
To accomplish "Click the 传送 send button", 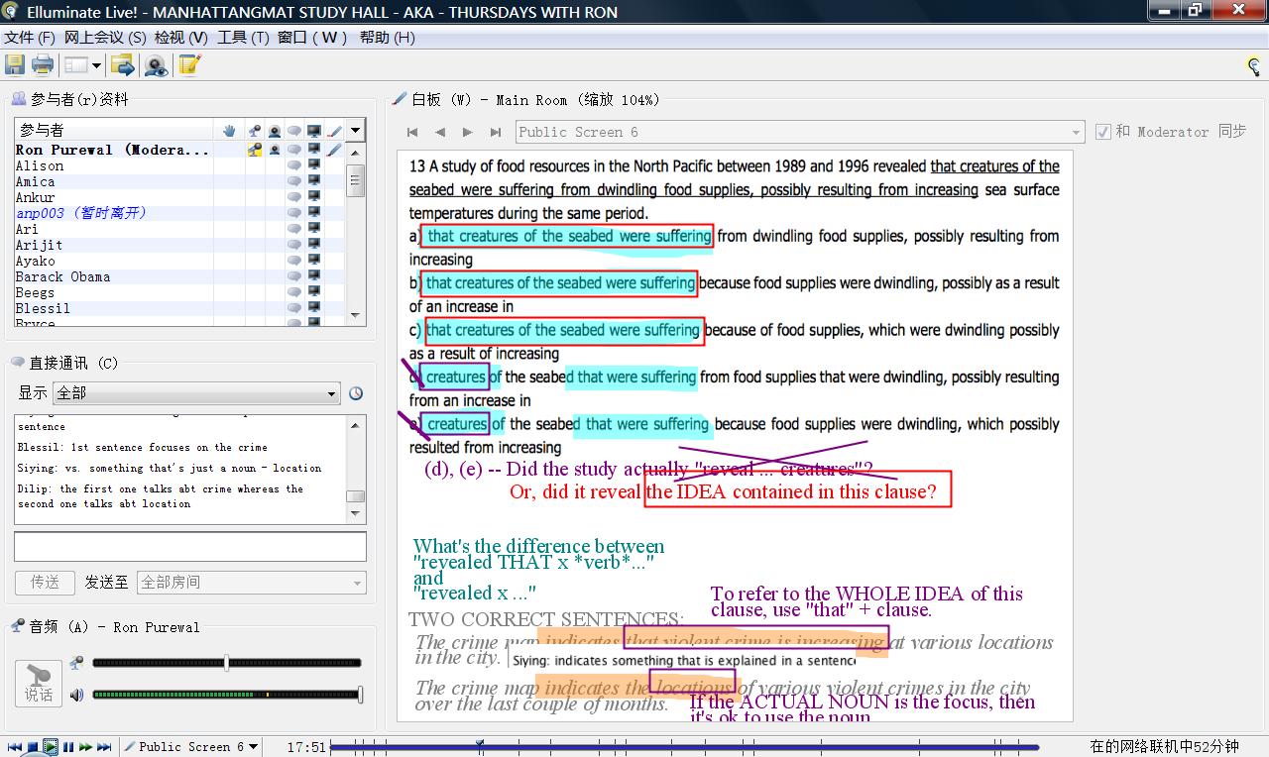I will [x=45, y=583].
